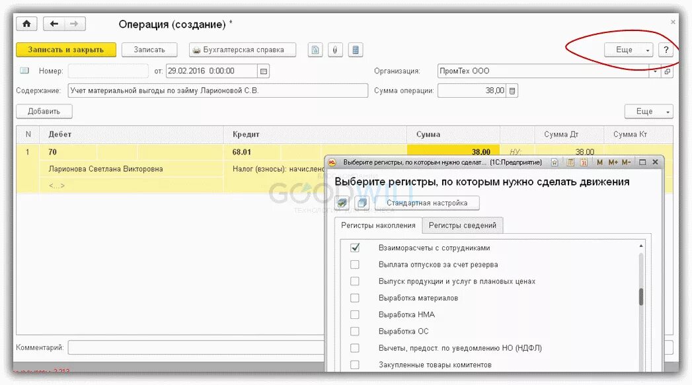Screen dimensions: 692x385
Task: Click the M- memory button in dialog title
Action: (626, 162)
